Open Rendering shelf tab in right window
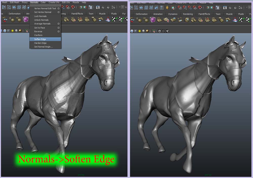The width and height of the screenshot is (253, 178). tap(188, 14)
